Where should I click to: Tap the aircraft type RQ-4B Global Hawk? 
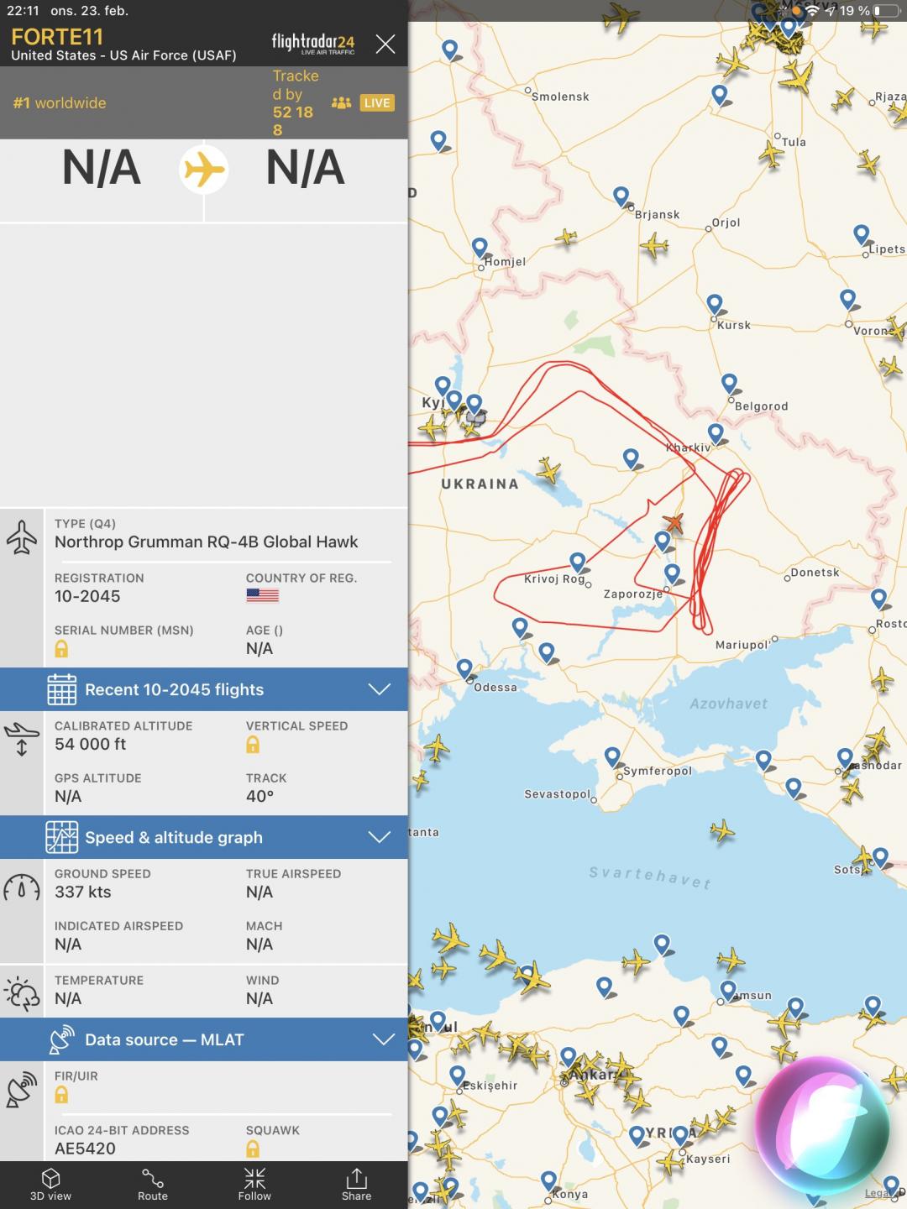207,542
